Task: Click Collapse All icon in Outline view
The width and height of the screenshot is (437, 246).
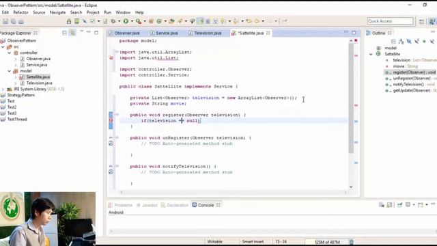Action: (x=393, y=41)
